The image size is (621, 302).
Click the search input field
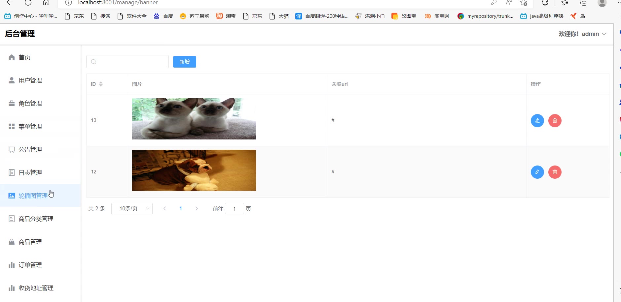128,62
